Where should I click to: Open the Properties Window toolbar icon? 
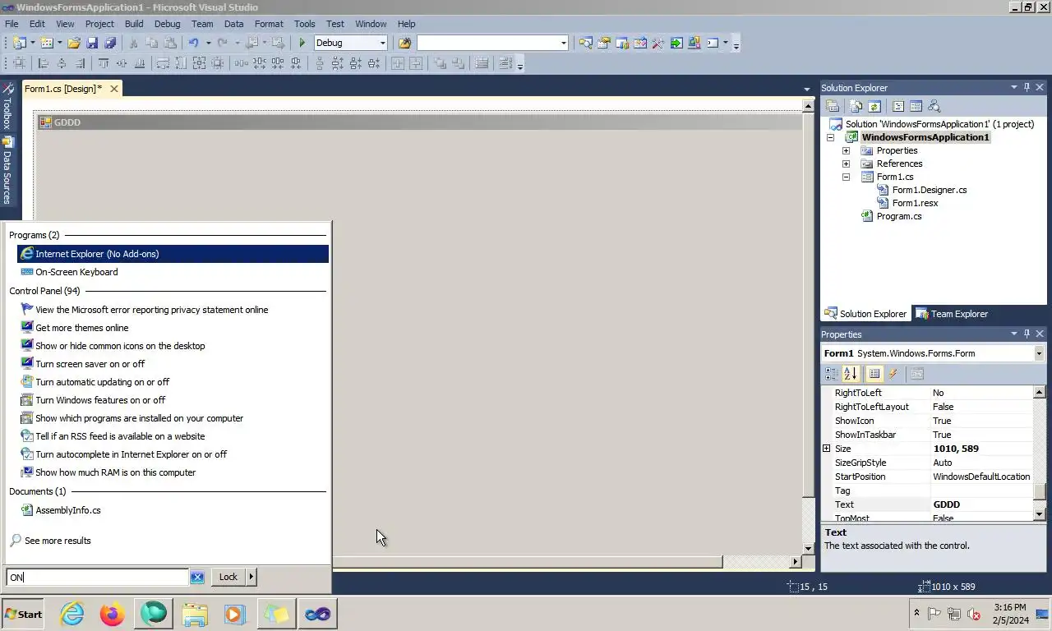click(604, 43)
